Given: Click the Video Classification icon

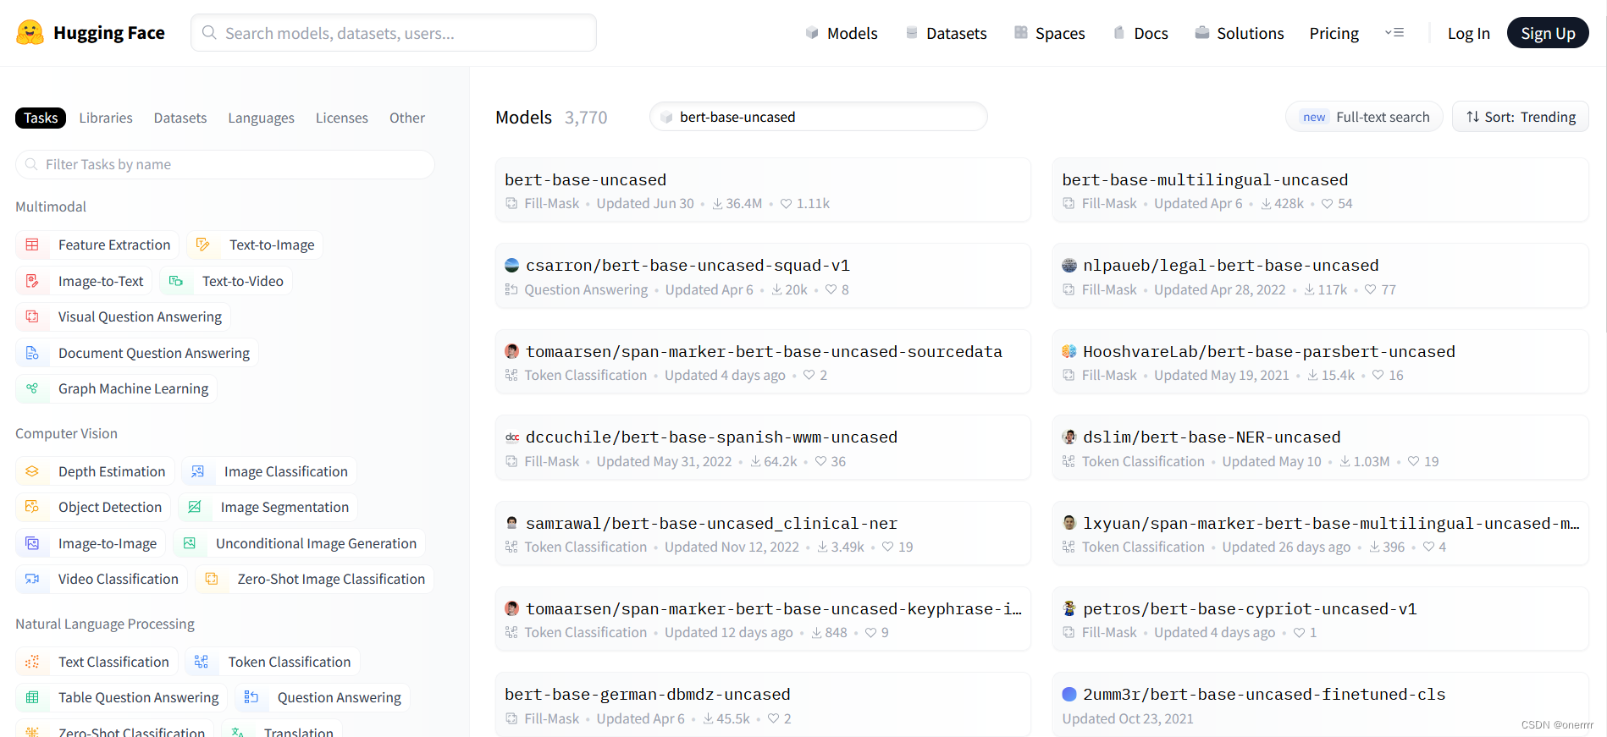Looking at the screenshot, I should click(32, 579).
